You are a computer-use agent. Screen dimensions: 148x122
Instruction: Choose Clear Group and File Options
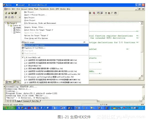click(55, 38)
